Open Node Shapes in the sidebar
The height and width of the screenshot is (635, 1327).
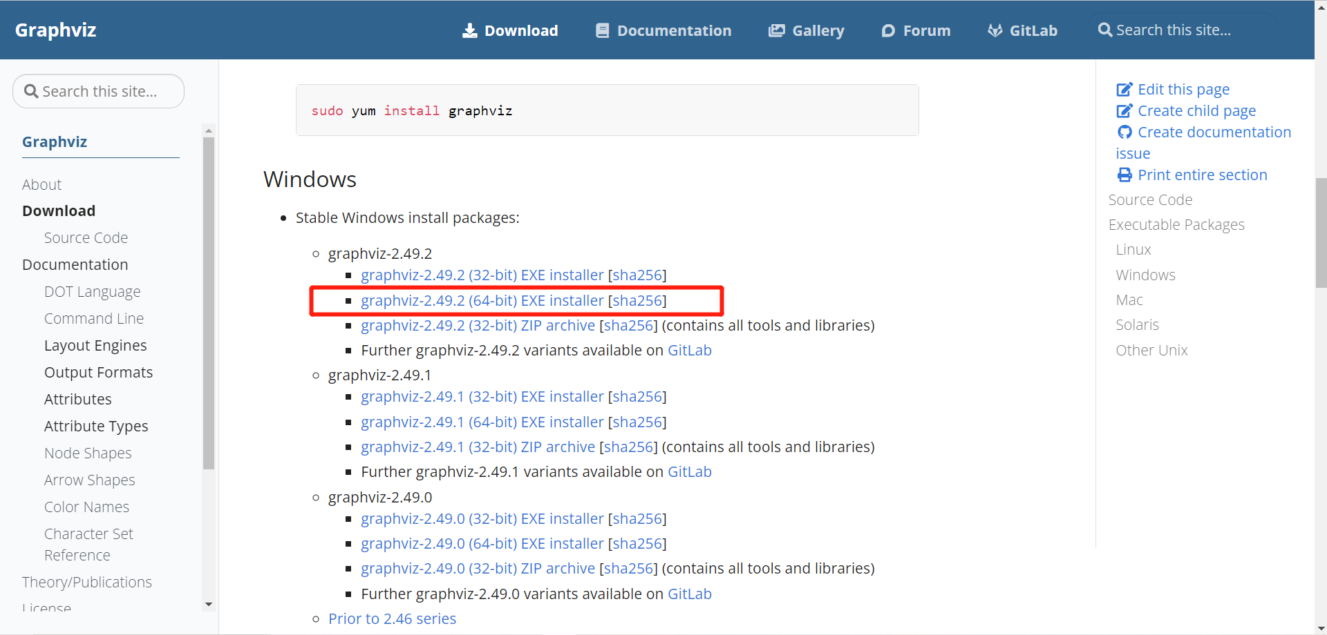pos(88,453)
